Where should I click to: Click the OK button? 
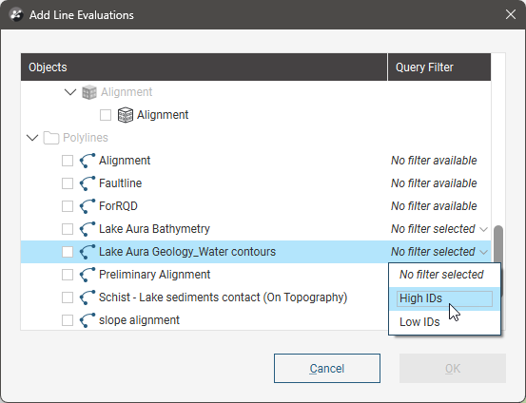point(453,368)
